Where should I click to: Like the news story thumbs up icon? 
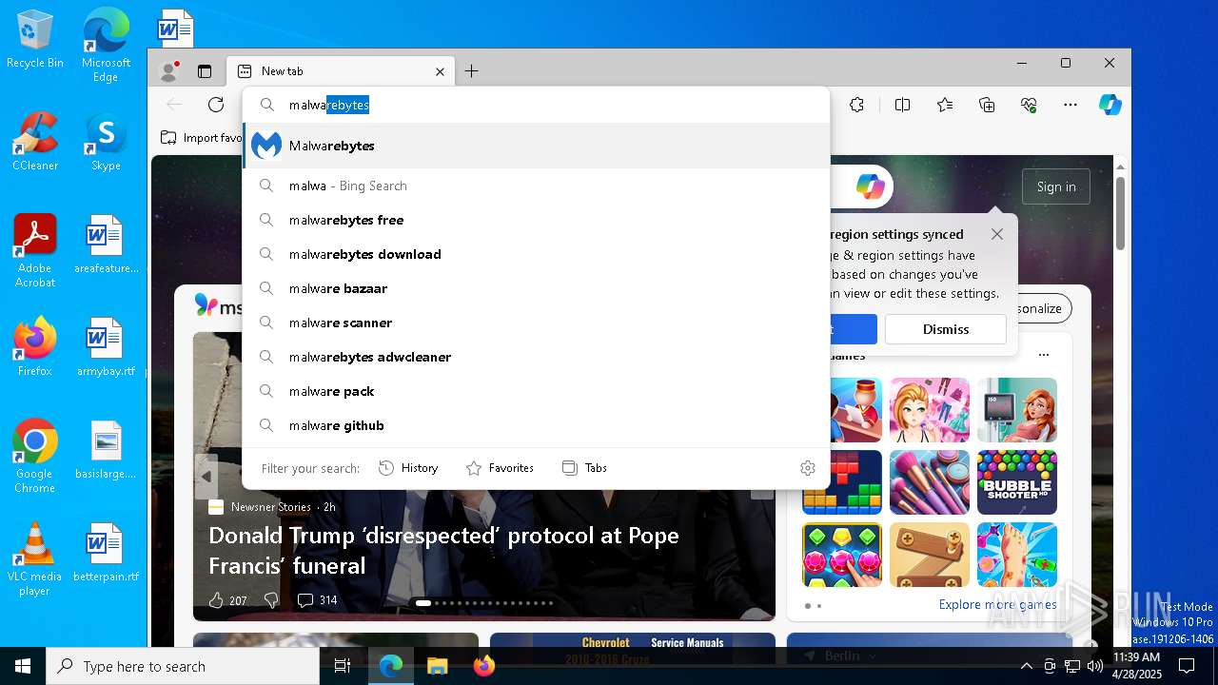pyautogui.click(x=216, y=600)
